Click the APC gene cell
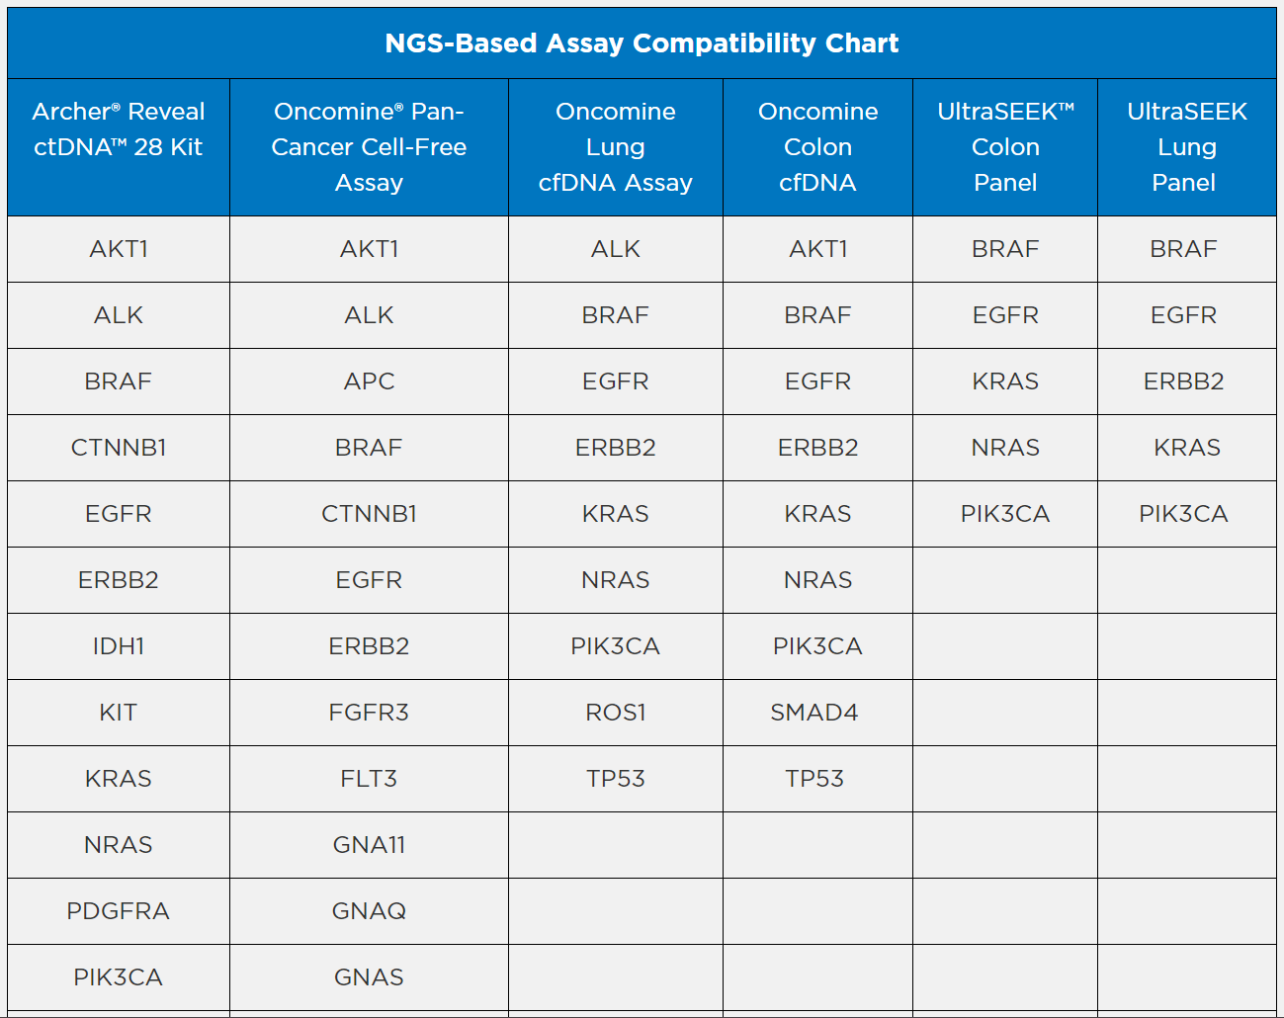 [369, 382]
